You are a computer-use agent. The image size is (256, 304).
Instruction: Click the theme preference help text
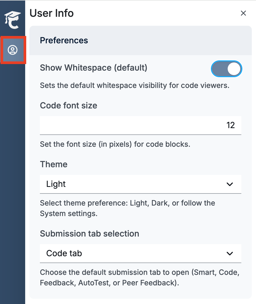click(127, 208)
